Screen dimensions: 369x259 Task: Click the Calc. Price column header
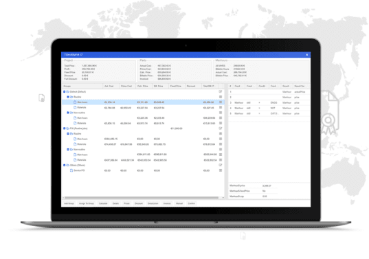pos(144,86)
